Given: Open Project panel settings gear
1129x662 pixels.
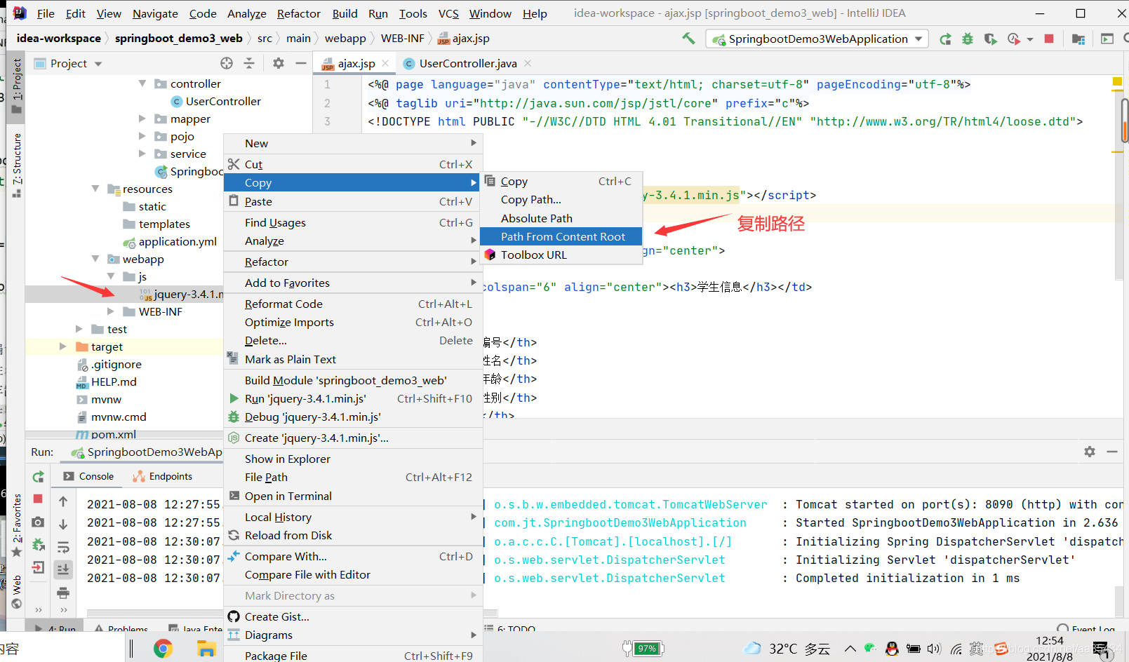Looking at the screenshot, I should click(279, 63).
